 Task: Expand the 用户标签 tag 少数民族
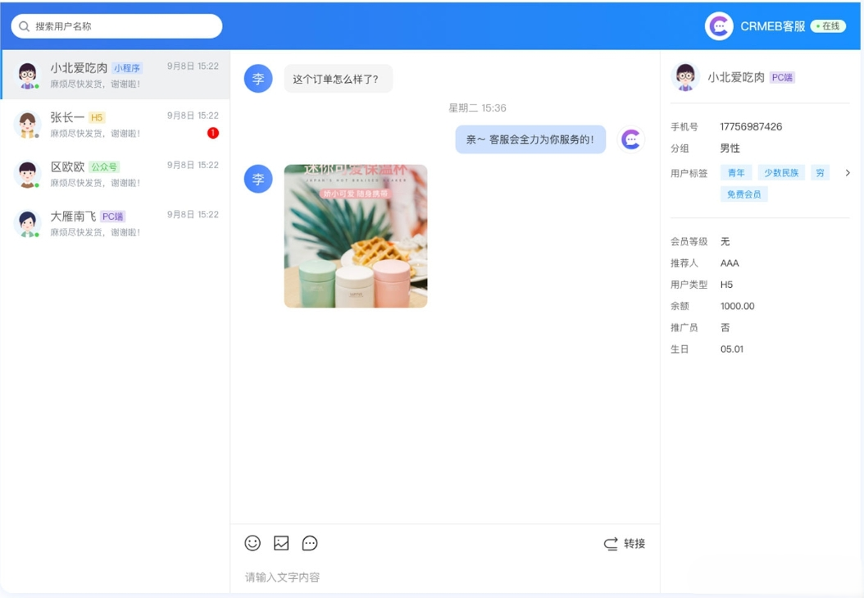(780, 172)
